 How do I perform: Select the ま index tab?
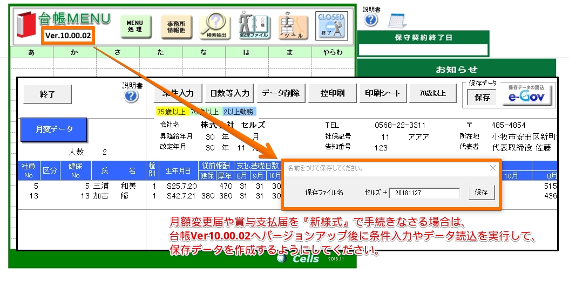289,52
